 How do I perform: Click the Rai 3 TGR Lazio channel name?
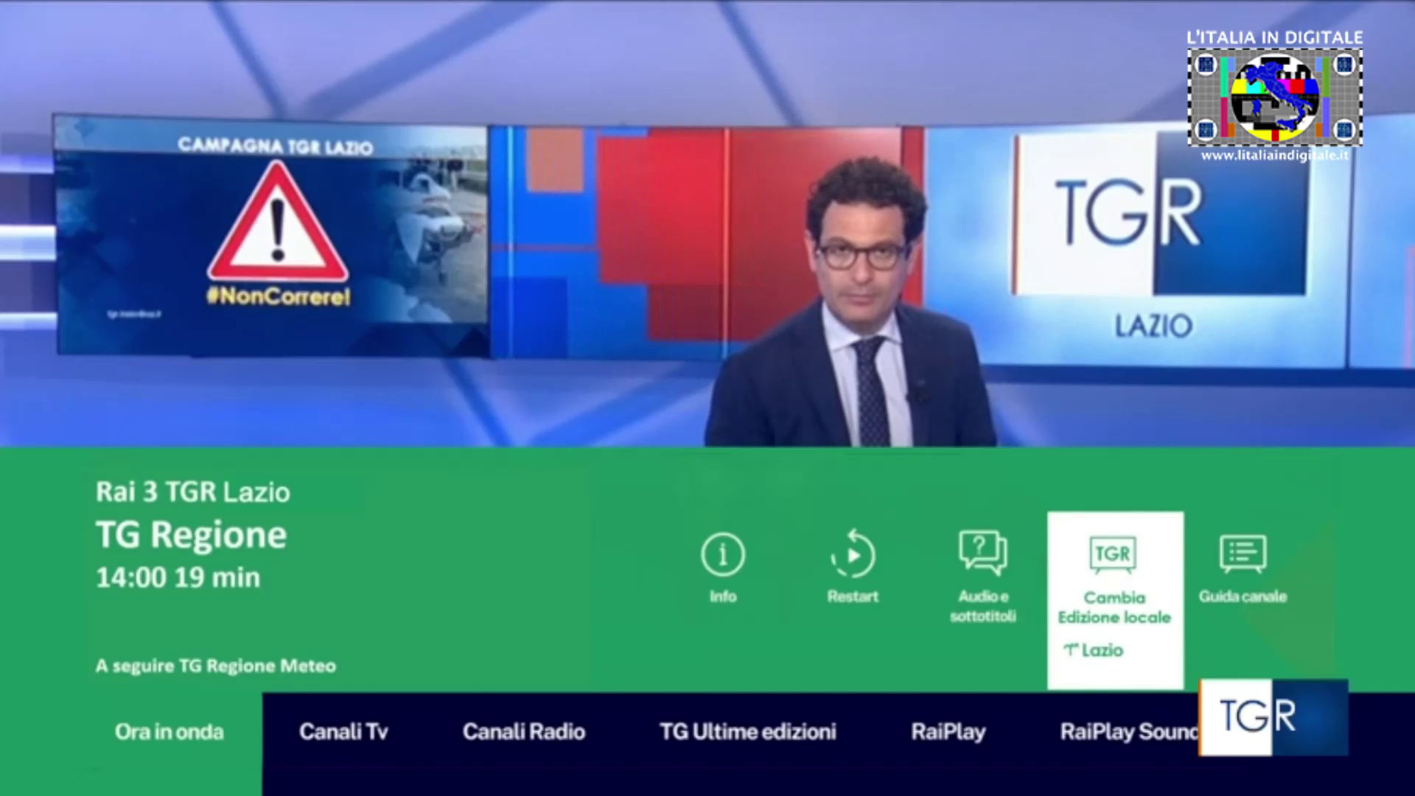click(193, 492)
